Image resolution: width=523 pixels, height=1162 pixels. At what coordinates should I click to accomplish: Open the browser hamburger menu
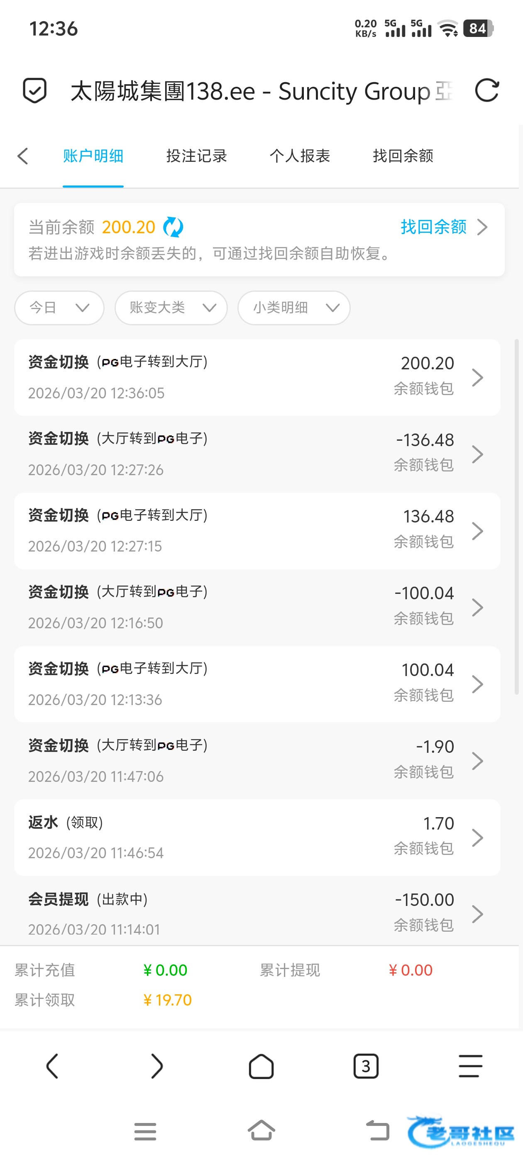[470, 1067]
